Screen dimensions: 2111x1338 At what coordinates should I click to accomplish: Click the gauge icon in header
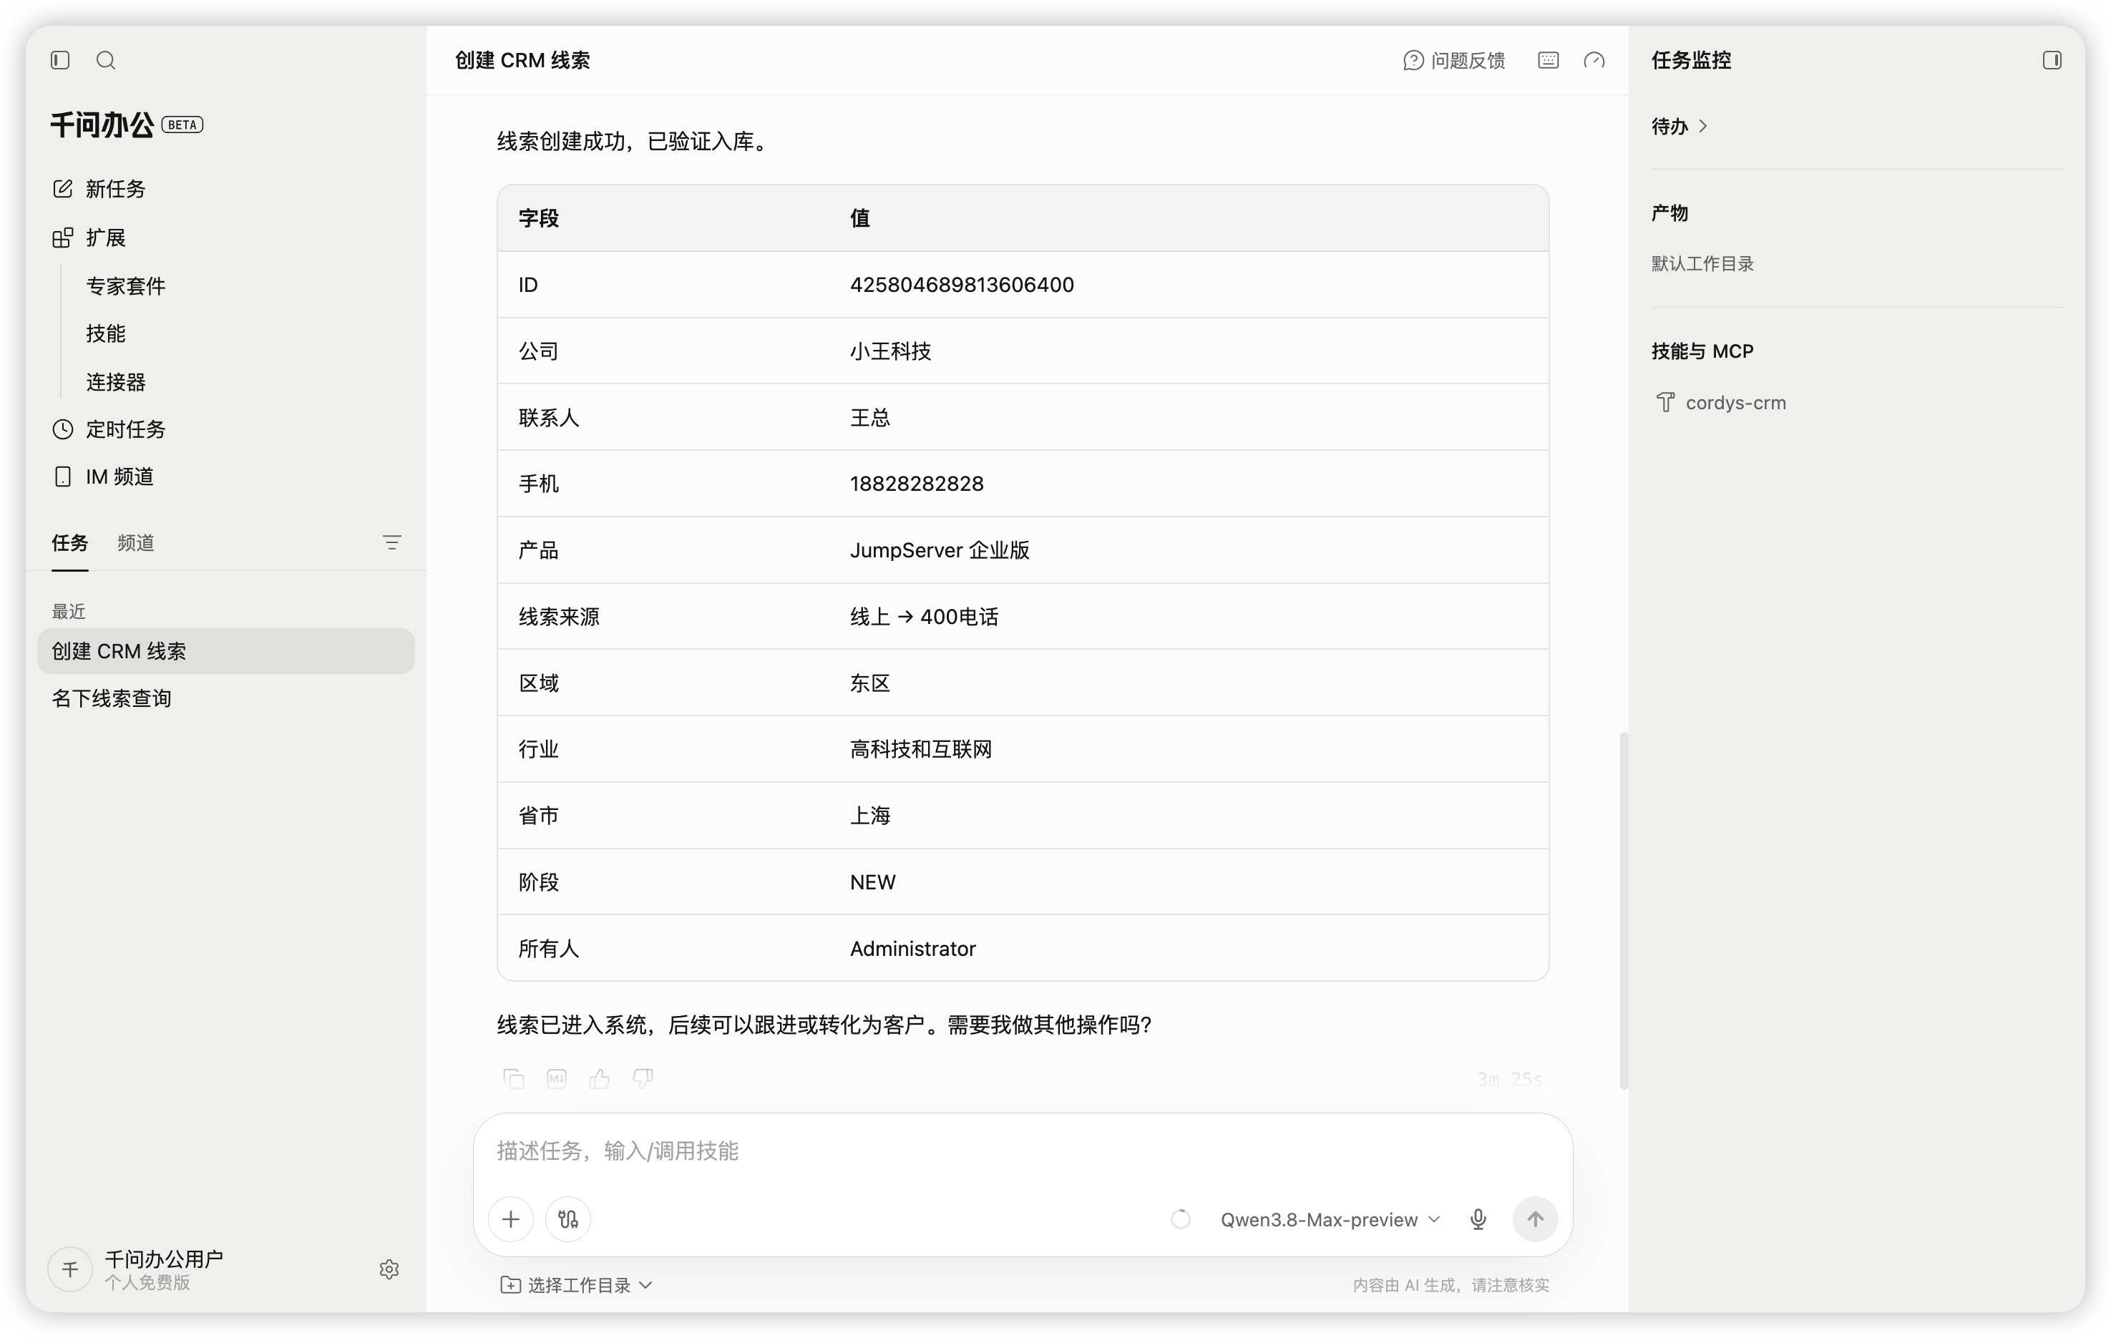click(1594, 59)
